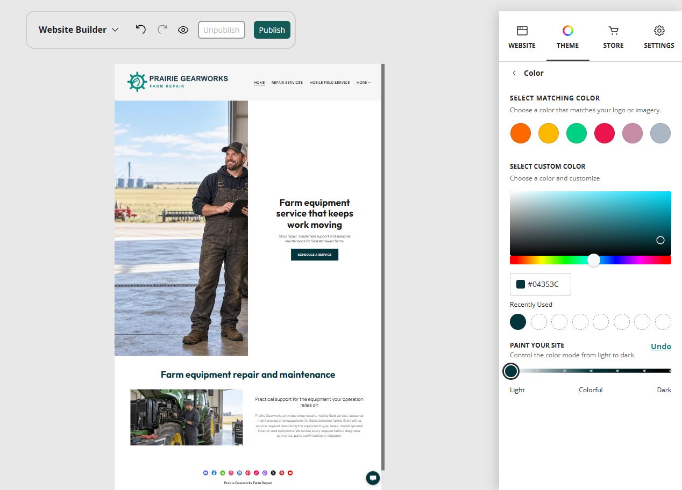Choose the green matching color swatch

577,133
